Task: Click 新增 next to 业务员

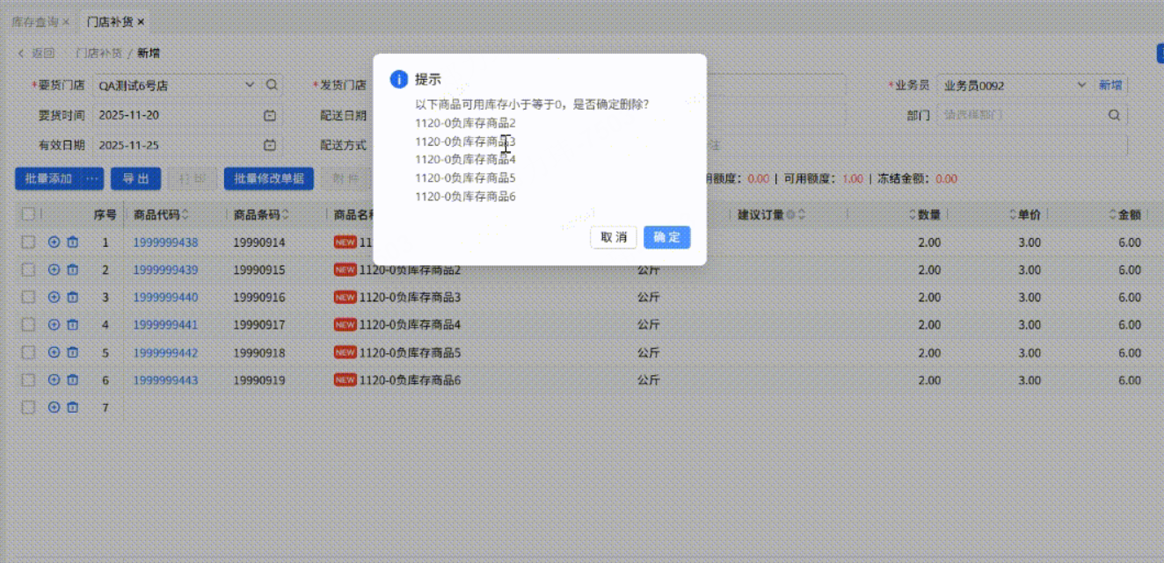Action: point(1110,85)
